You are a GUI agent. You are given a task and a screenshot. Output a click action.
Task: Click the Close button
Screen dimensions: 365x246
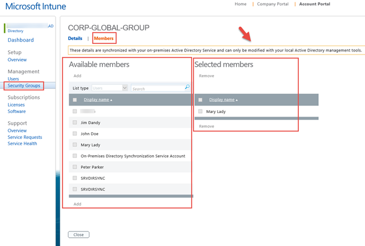click(x=79, y=234)
